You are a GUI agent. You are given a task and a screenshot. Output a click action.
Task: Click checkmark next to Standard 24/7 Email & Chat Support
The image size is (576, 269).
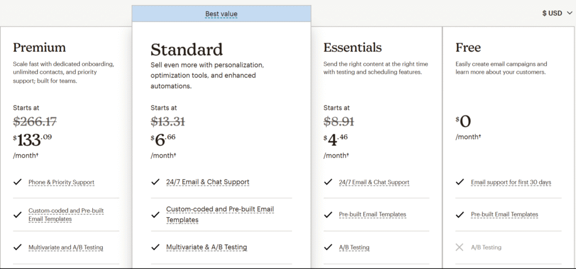pyautogui.click(x=155, y=182)
